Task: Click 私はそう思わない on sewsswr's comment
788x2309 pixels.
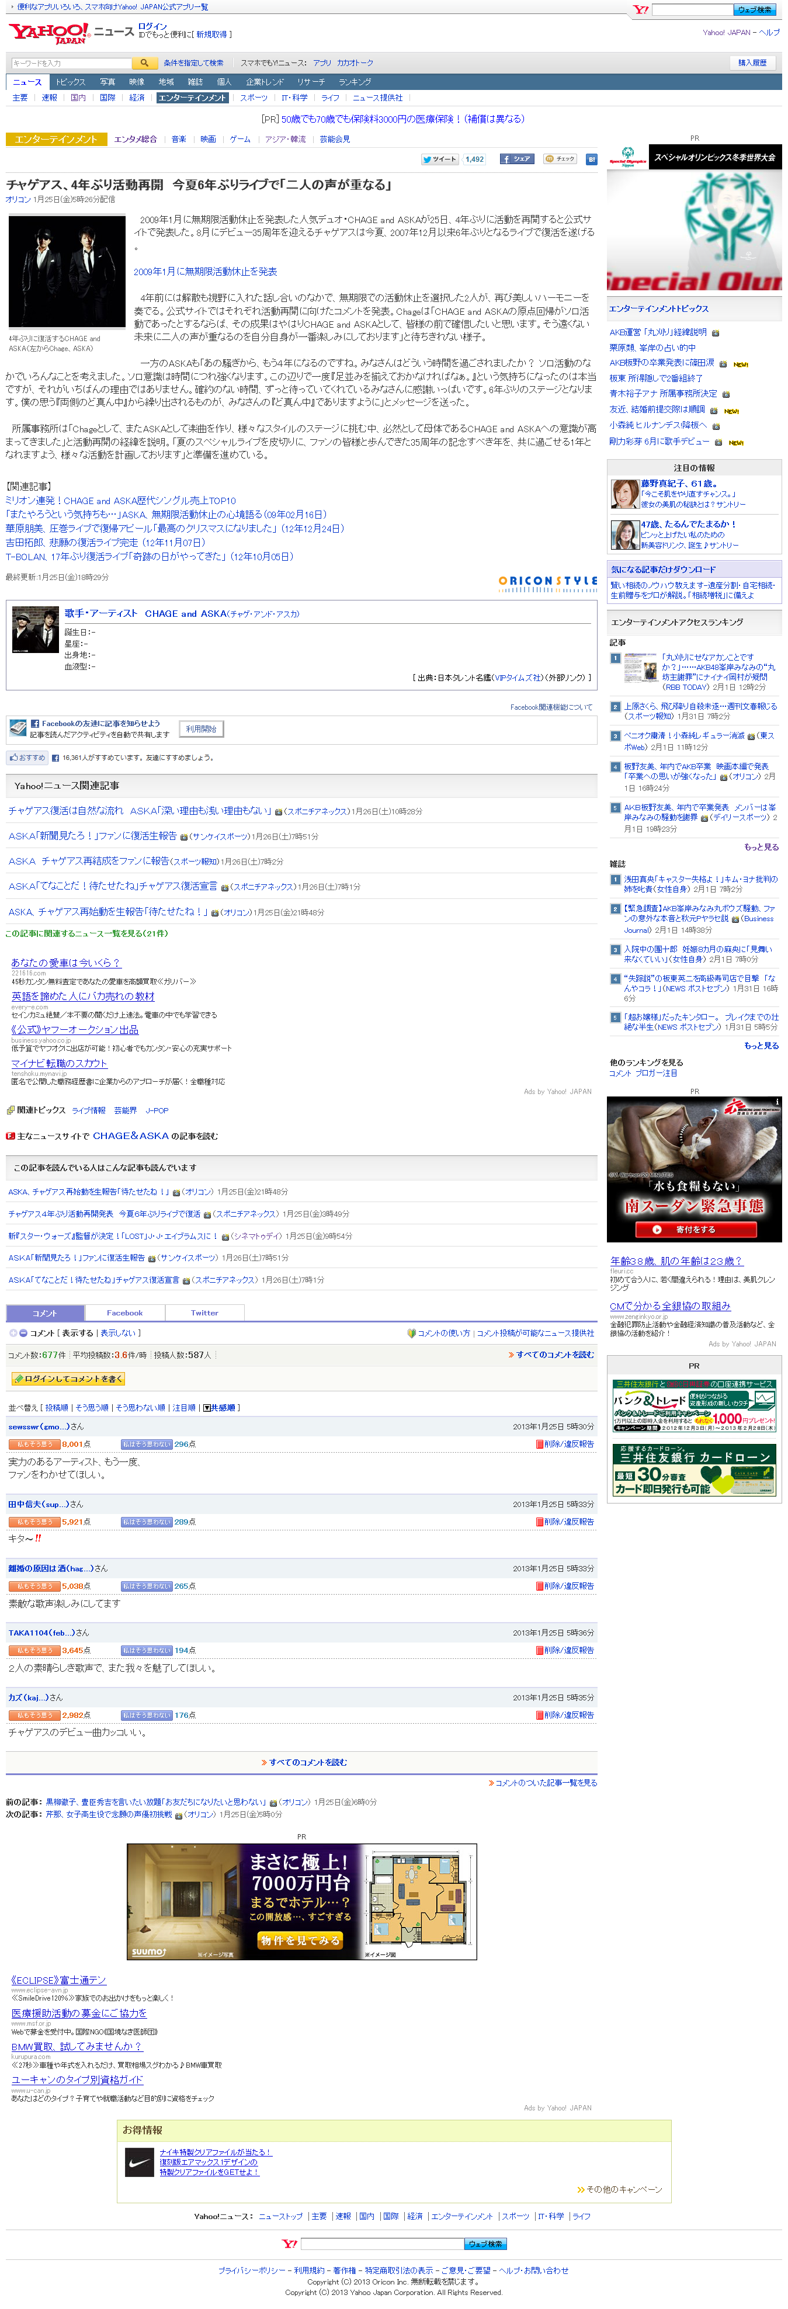Action: tap(146, 1444)
